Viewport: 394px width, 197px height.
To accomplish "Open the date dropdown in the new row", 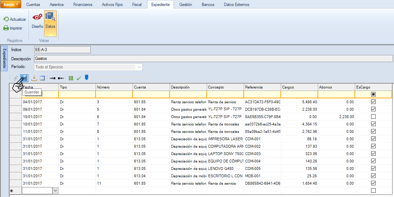I will coord(55,190).
